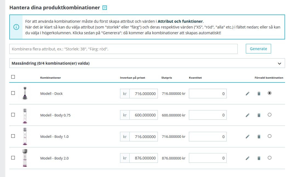Edit the Modell - Body 1.0 combination
The image size is (290, 177).
point(248,137)
